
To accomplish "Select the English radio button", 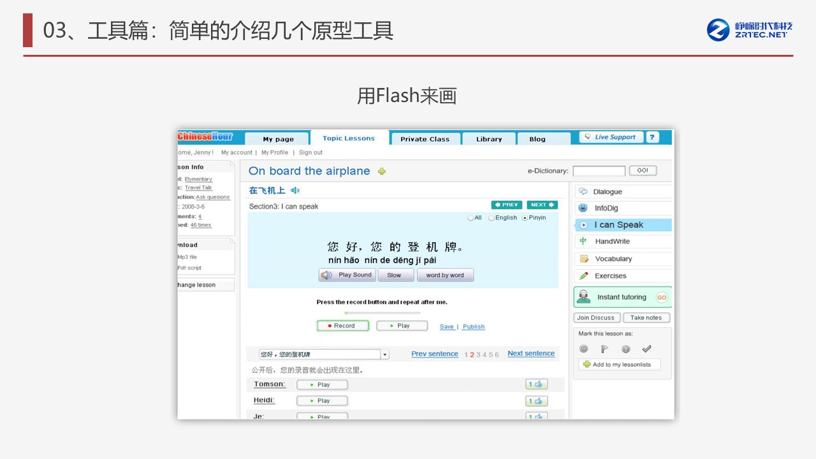I will pos(492,218).
